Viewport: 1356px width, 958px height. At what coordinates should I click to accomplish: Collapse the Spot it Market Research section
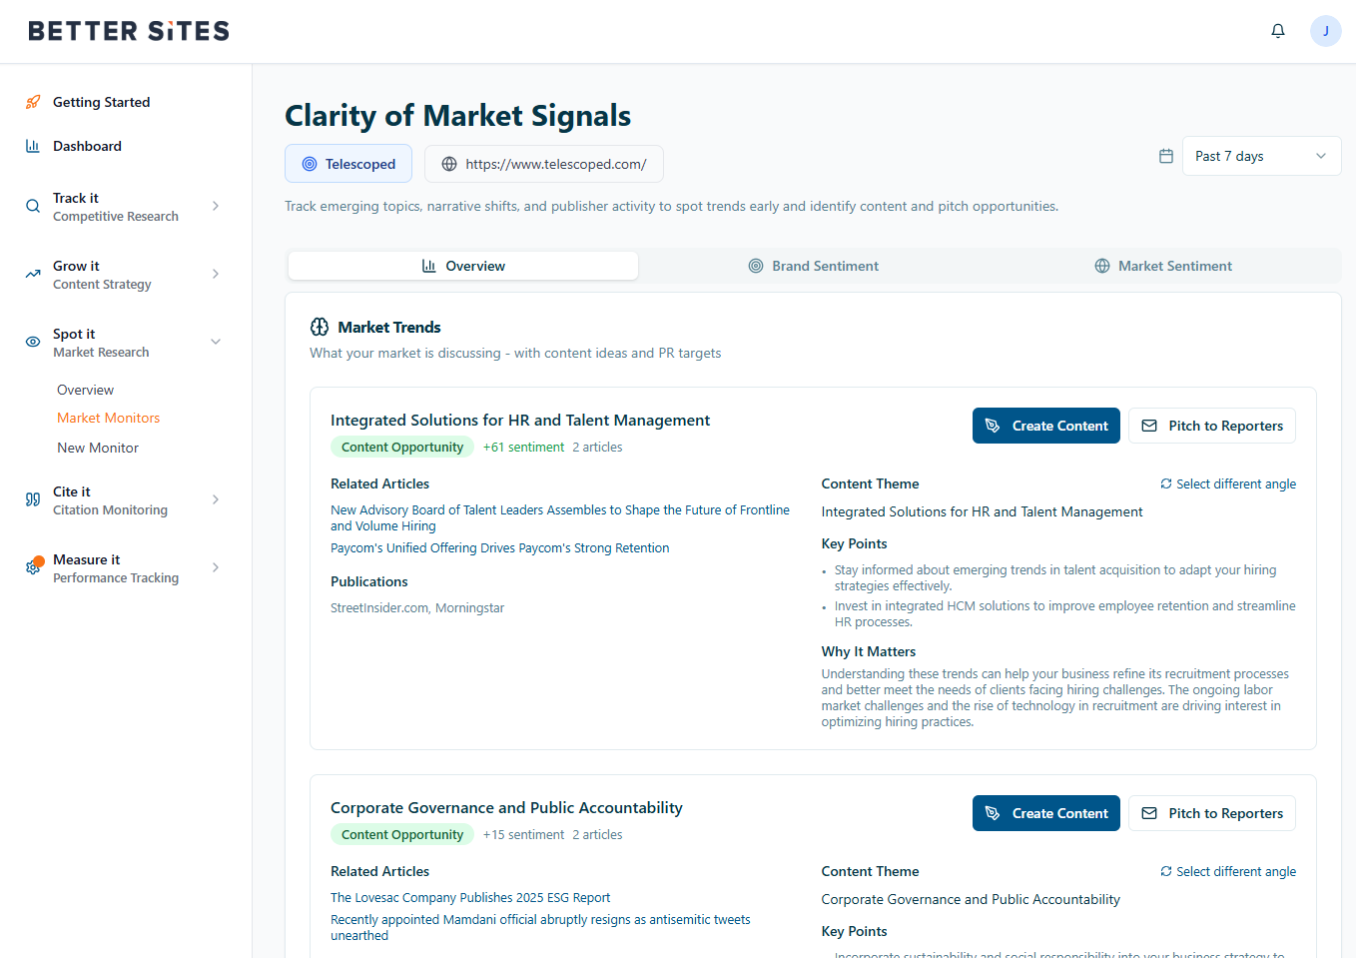point(216,342)
